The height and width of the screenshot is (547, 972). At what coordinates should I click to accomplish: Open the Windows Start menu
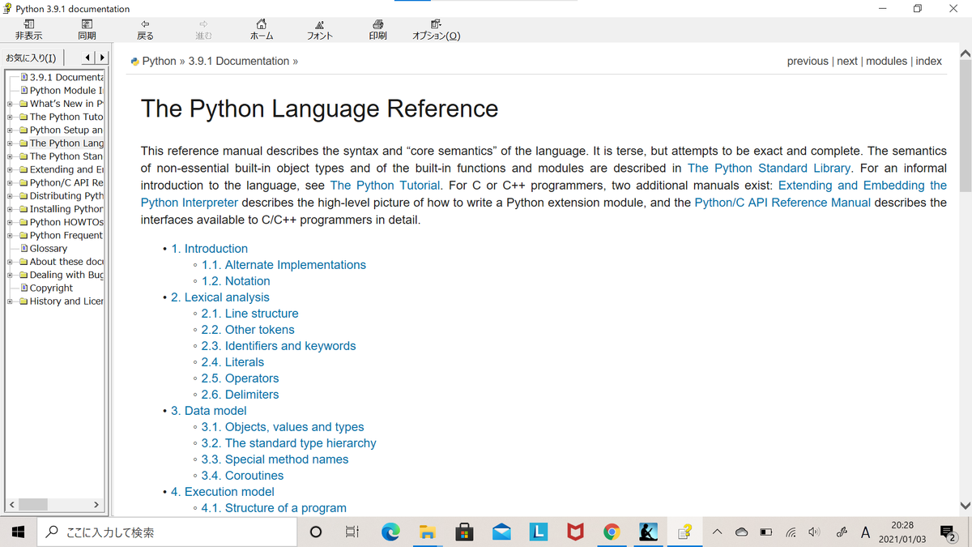(19, 532)
